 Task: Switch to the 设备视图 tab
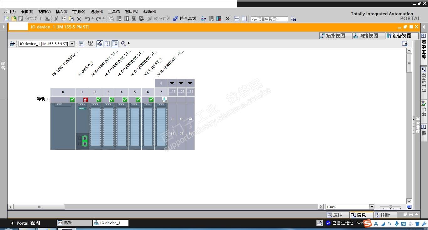(402, 36)
